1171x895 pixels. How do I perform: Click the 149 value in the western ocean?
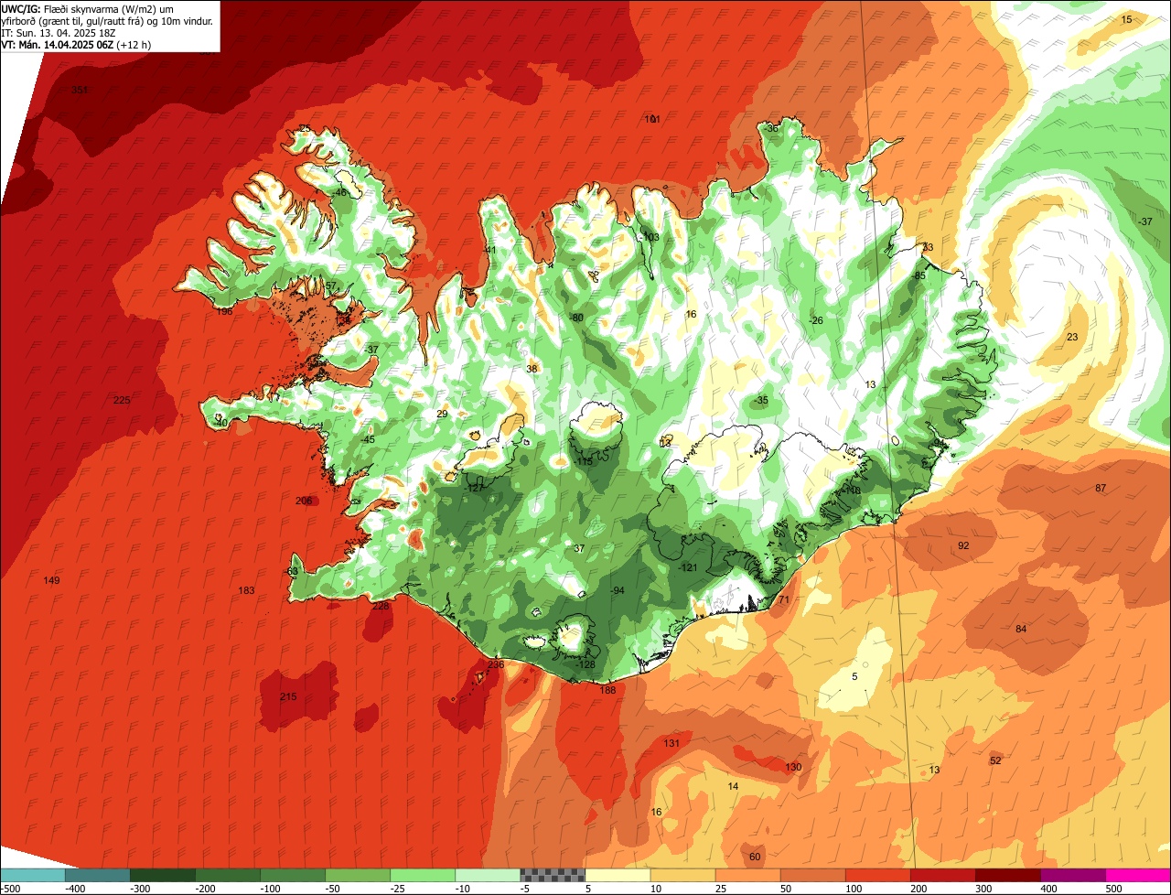[51, 580]
